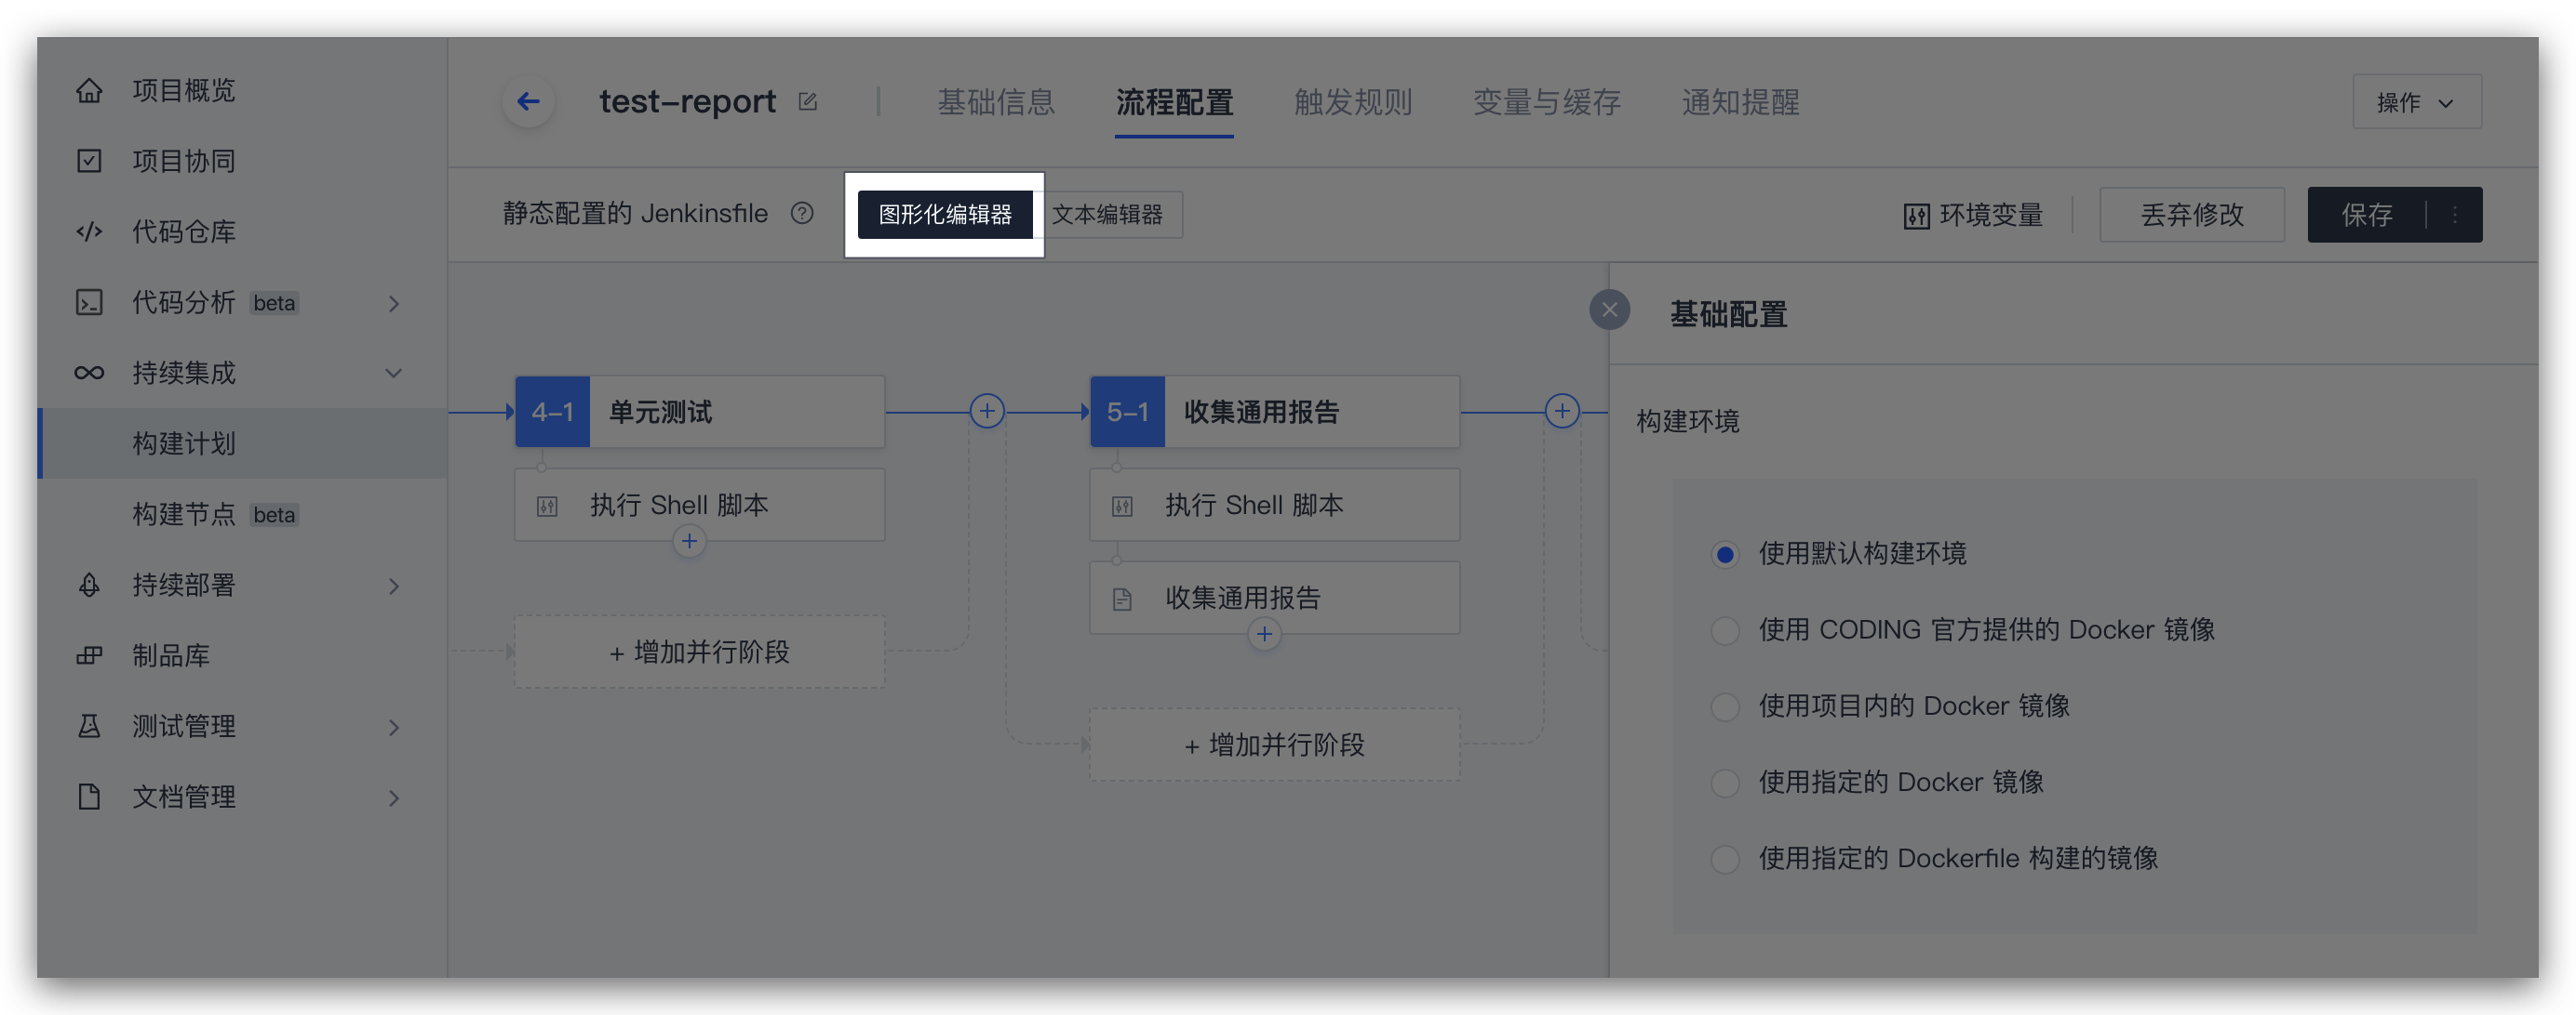Click the document icon for 文档管理

89,797
